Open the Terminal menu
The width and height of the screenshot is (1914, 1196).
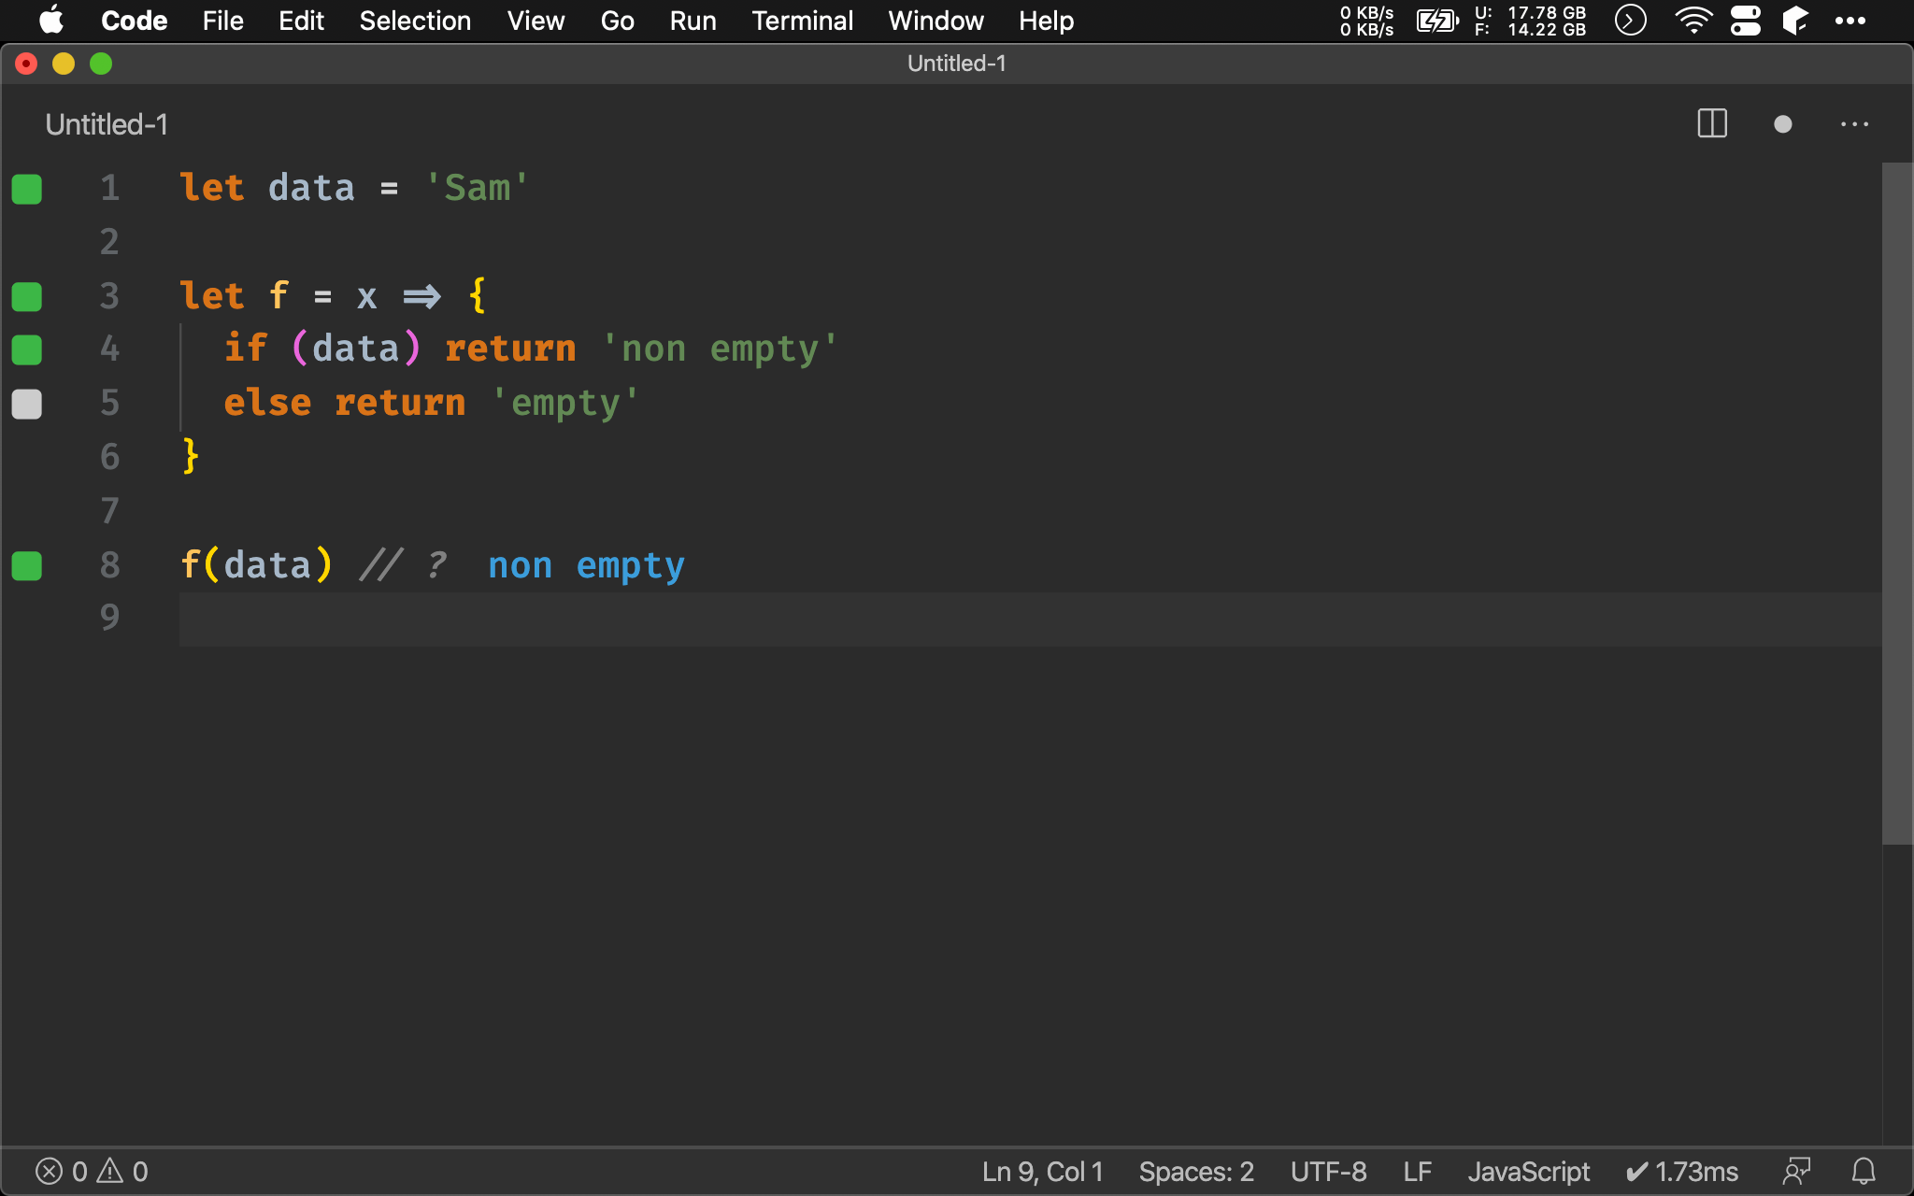[802, 21]
